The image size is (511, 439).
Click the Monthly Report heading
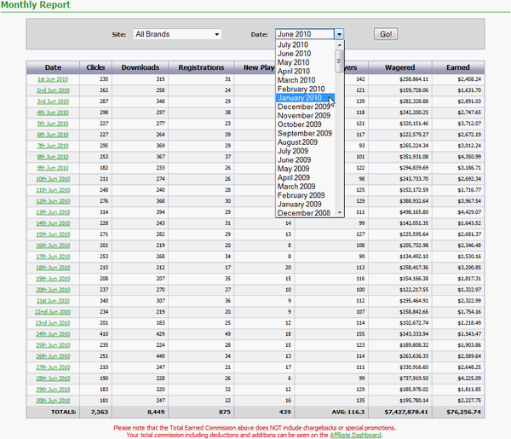pos(36,5)
